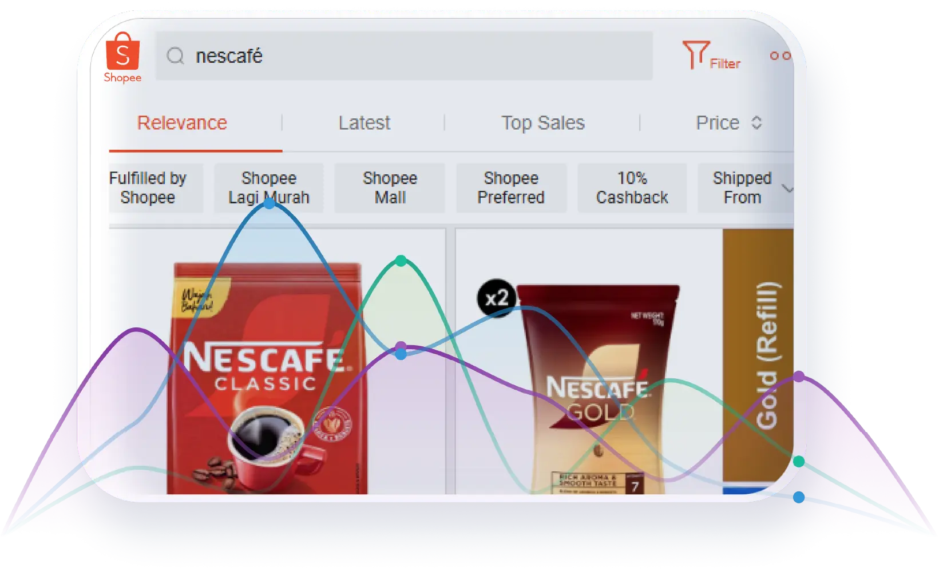Toggle Price sort order arrows
Viewport: 939px width, 576px height.
click(x=756, y=123)
